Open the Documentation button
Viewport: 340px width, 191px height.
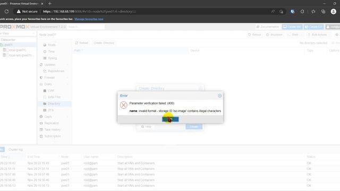[268, 27]
